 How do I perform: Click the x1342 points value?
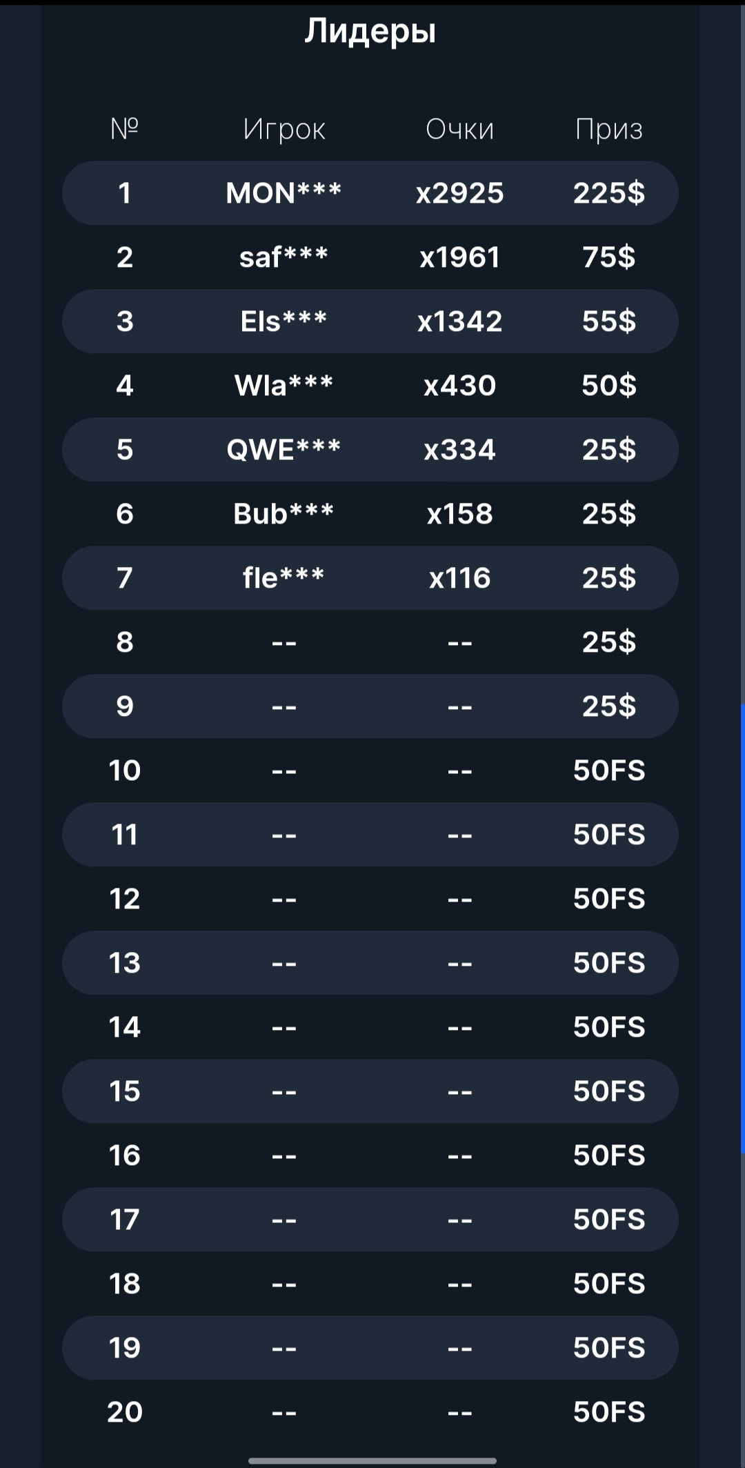pos(459,321)
